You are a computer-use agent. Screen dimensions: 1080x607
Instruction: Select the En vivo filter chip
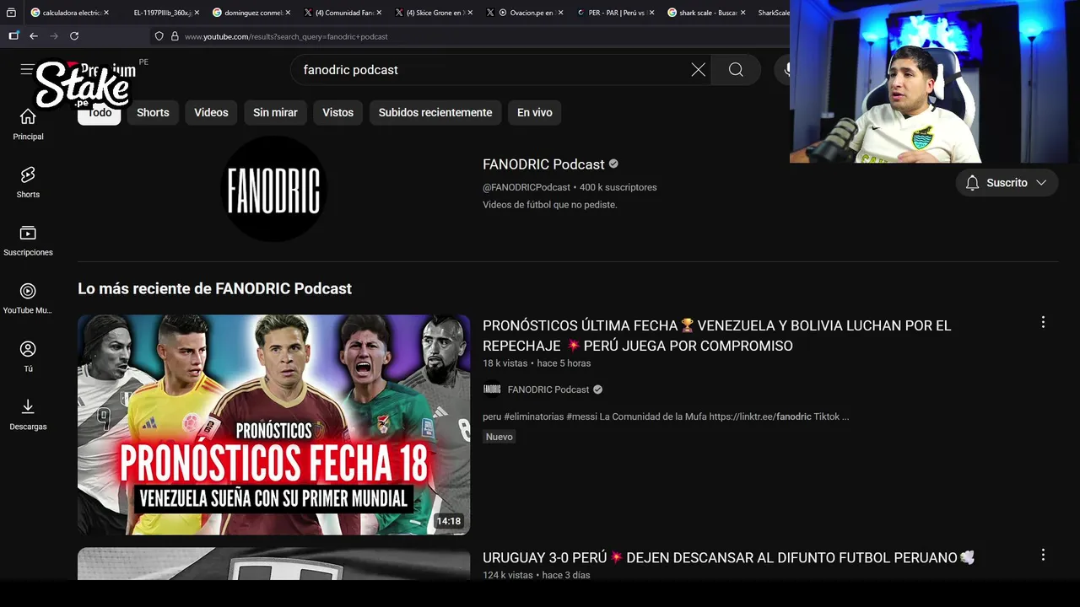coord(535,112)
